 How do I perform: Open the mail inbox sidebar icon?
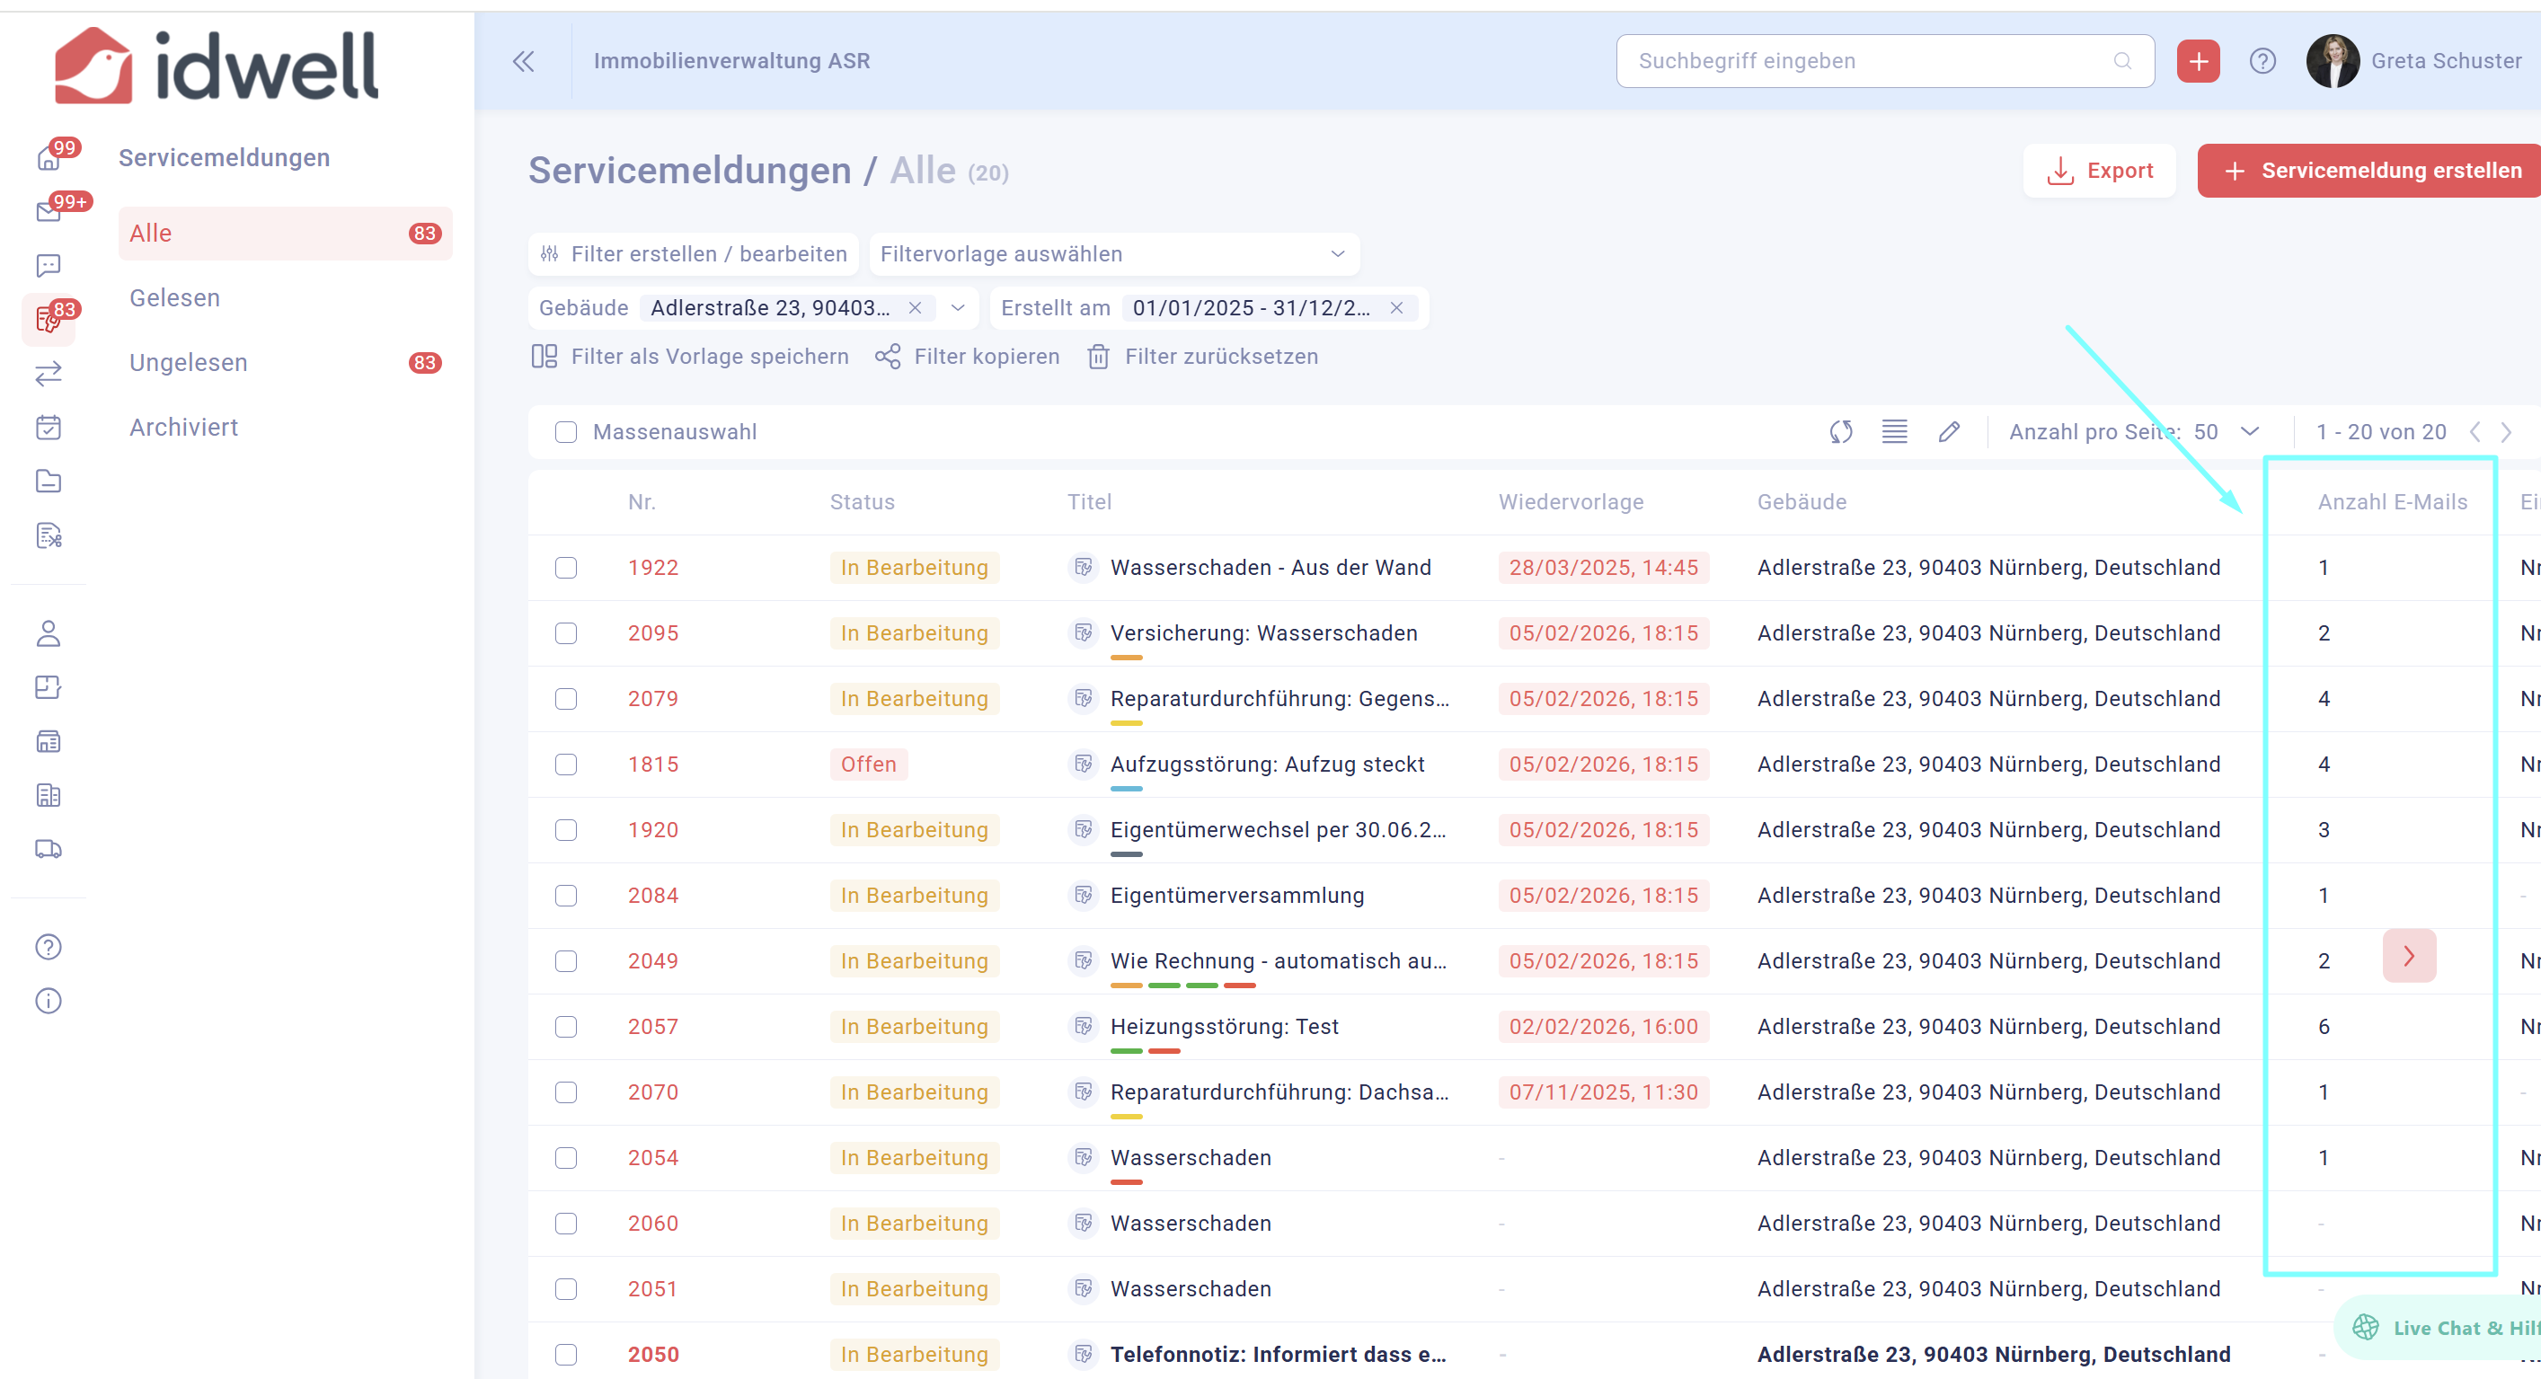click(49, 212)
